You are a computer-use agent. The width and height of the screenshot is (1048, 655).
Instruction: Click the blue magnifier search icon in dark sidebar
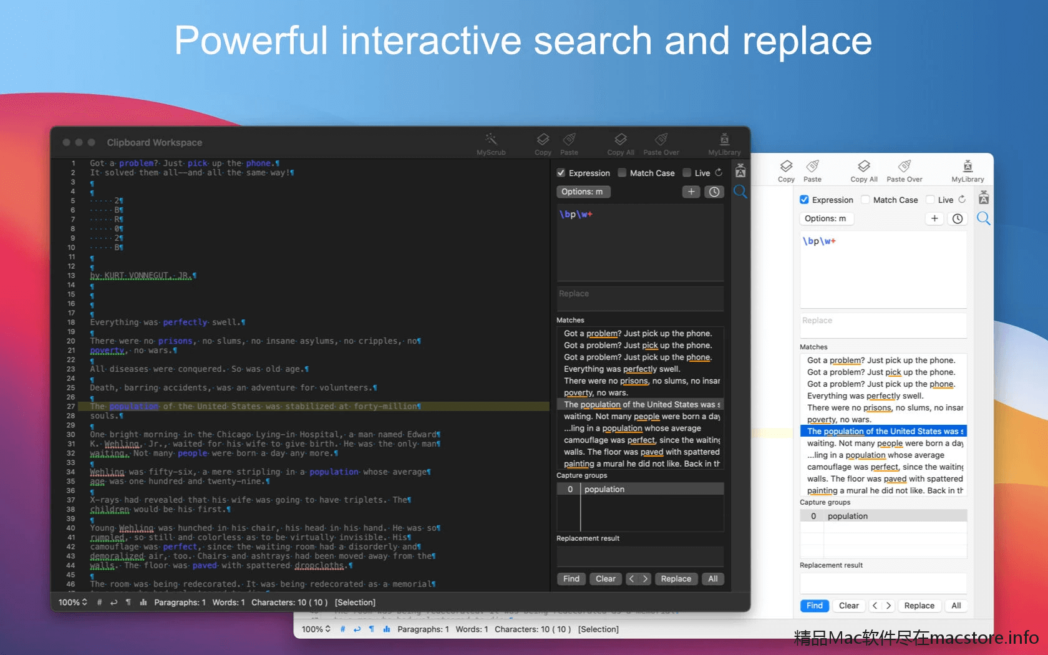pyautogui.click(x=740, y=192)
